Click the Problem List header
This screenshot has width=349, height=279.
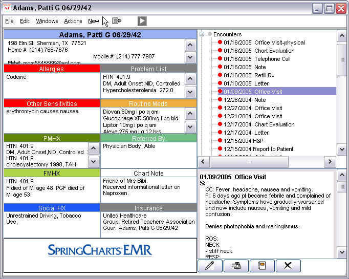[x=148, y=69]
